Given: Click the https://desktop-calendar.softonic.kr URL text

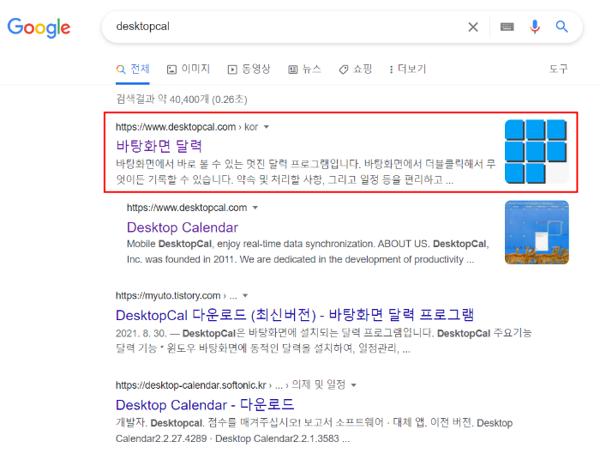Looking at the screenshot, I should (191, 385).
